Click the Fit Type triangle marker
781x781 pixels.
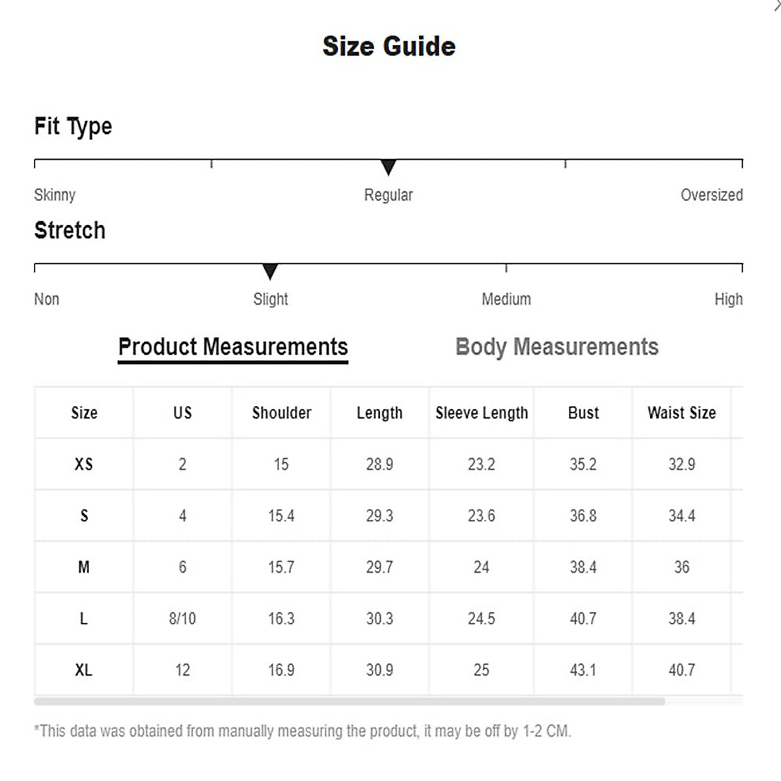pyautogui.click(x=389, y=167)
